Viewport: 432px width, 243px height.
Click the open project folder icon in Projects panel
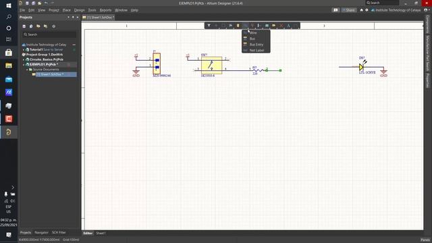tap(38, 26)
